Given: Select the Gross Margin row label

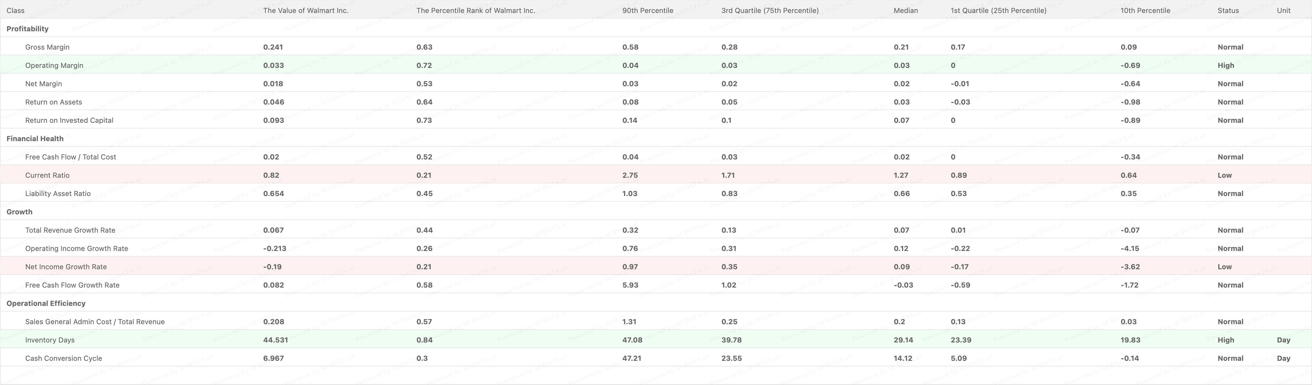Looking at the screenshot, I should click(47, 47).
